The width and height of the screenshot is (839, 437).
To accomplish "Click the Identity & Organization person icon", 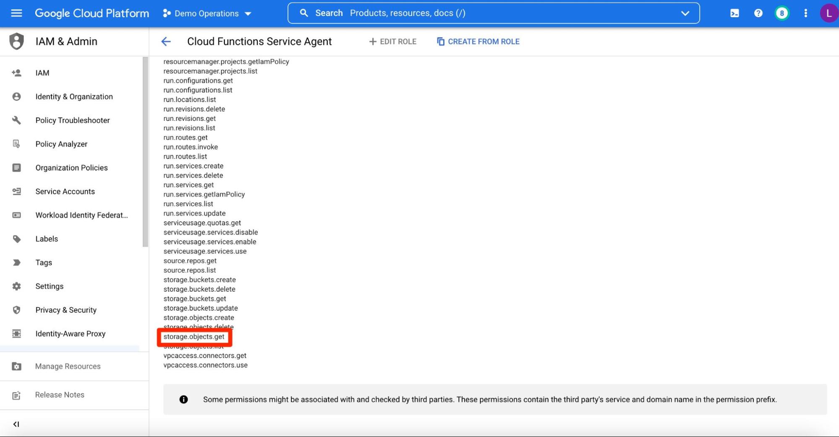I will pos(16,97).
